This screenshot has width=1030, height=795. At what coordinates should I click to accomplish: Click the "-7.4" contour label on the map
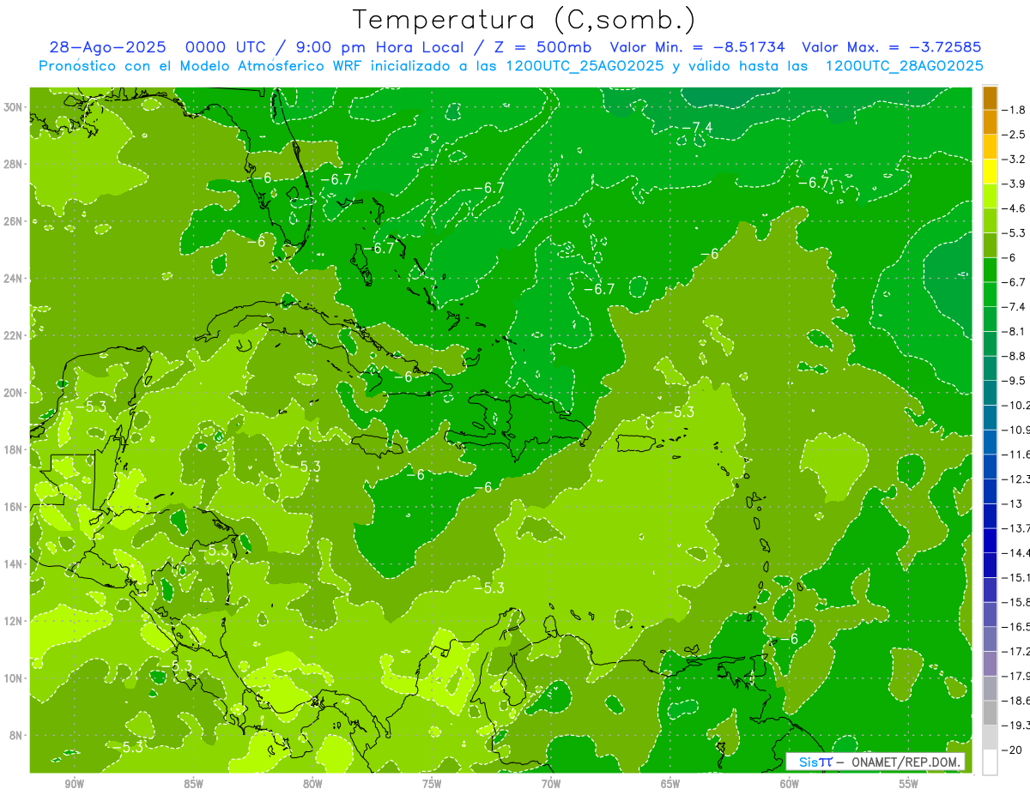click(x=699, y=128)
